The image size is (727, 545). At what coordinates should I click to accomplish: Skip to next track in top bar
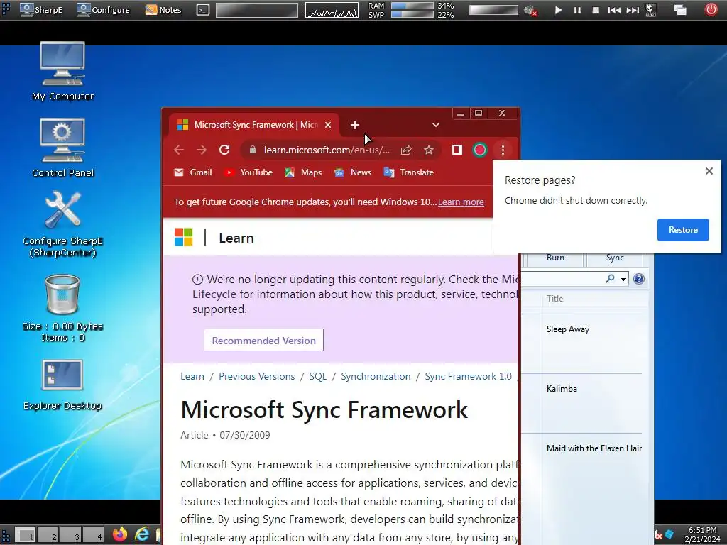coord(633,10)
